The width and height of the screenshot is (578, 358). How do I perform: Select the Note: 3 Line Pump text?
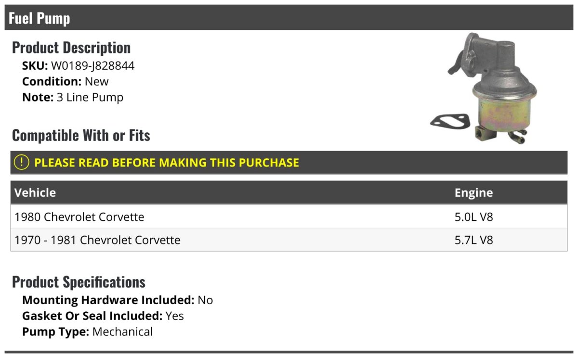coord(73,97)
